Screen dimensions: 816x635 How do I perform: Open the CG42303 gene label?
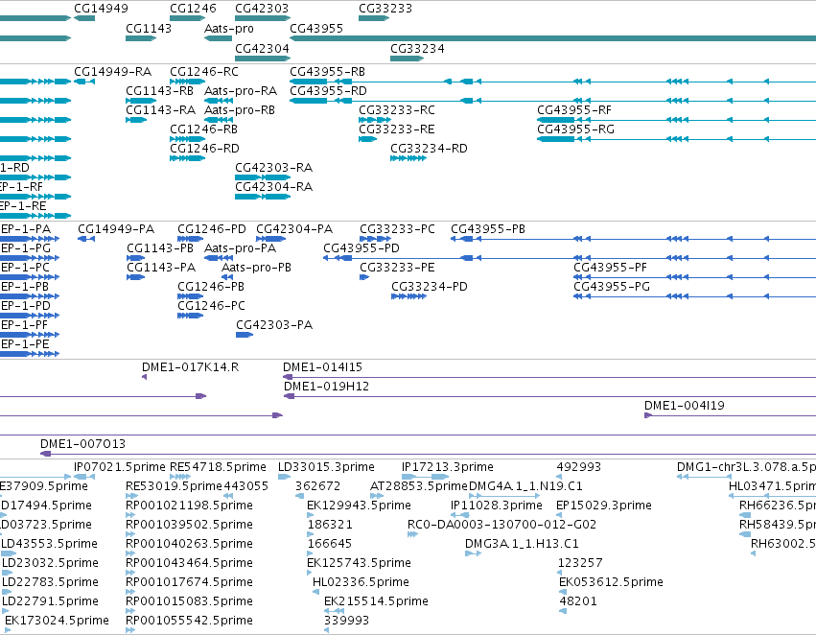pyautogui.click(x=262, y=9)
